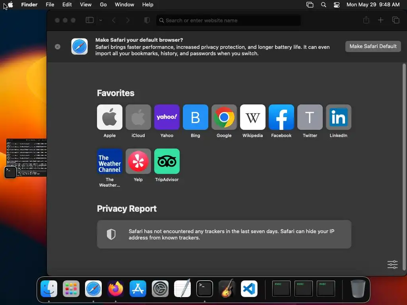Open Finder from the Dock
This screenshot has width=407, height=305.
point(49,288)
